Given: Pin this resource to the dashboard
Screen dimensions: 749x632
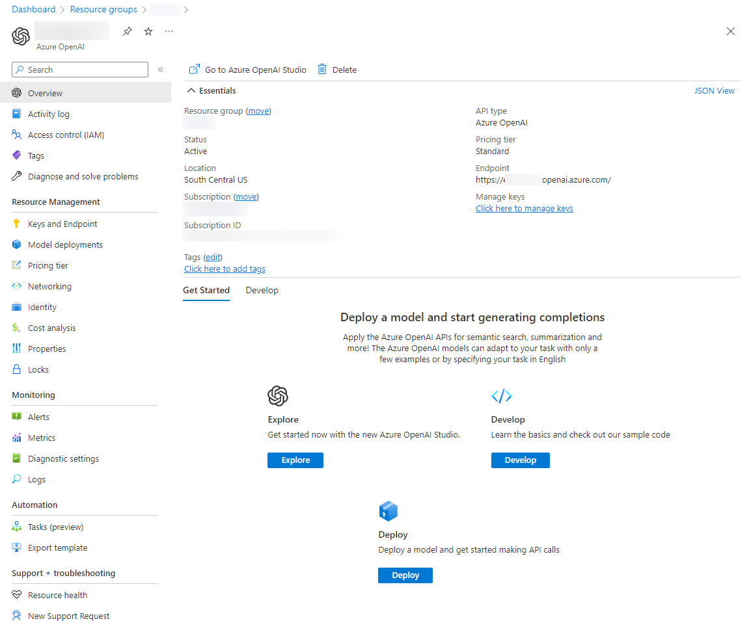Looking at the screenshot, I should click(127, 31).
